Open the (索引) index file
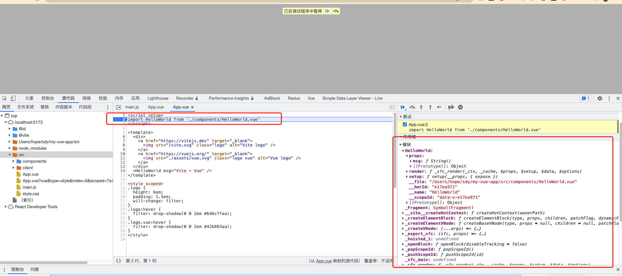The width and height of the screenshot is (622, 276). pos(27,200)
